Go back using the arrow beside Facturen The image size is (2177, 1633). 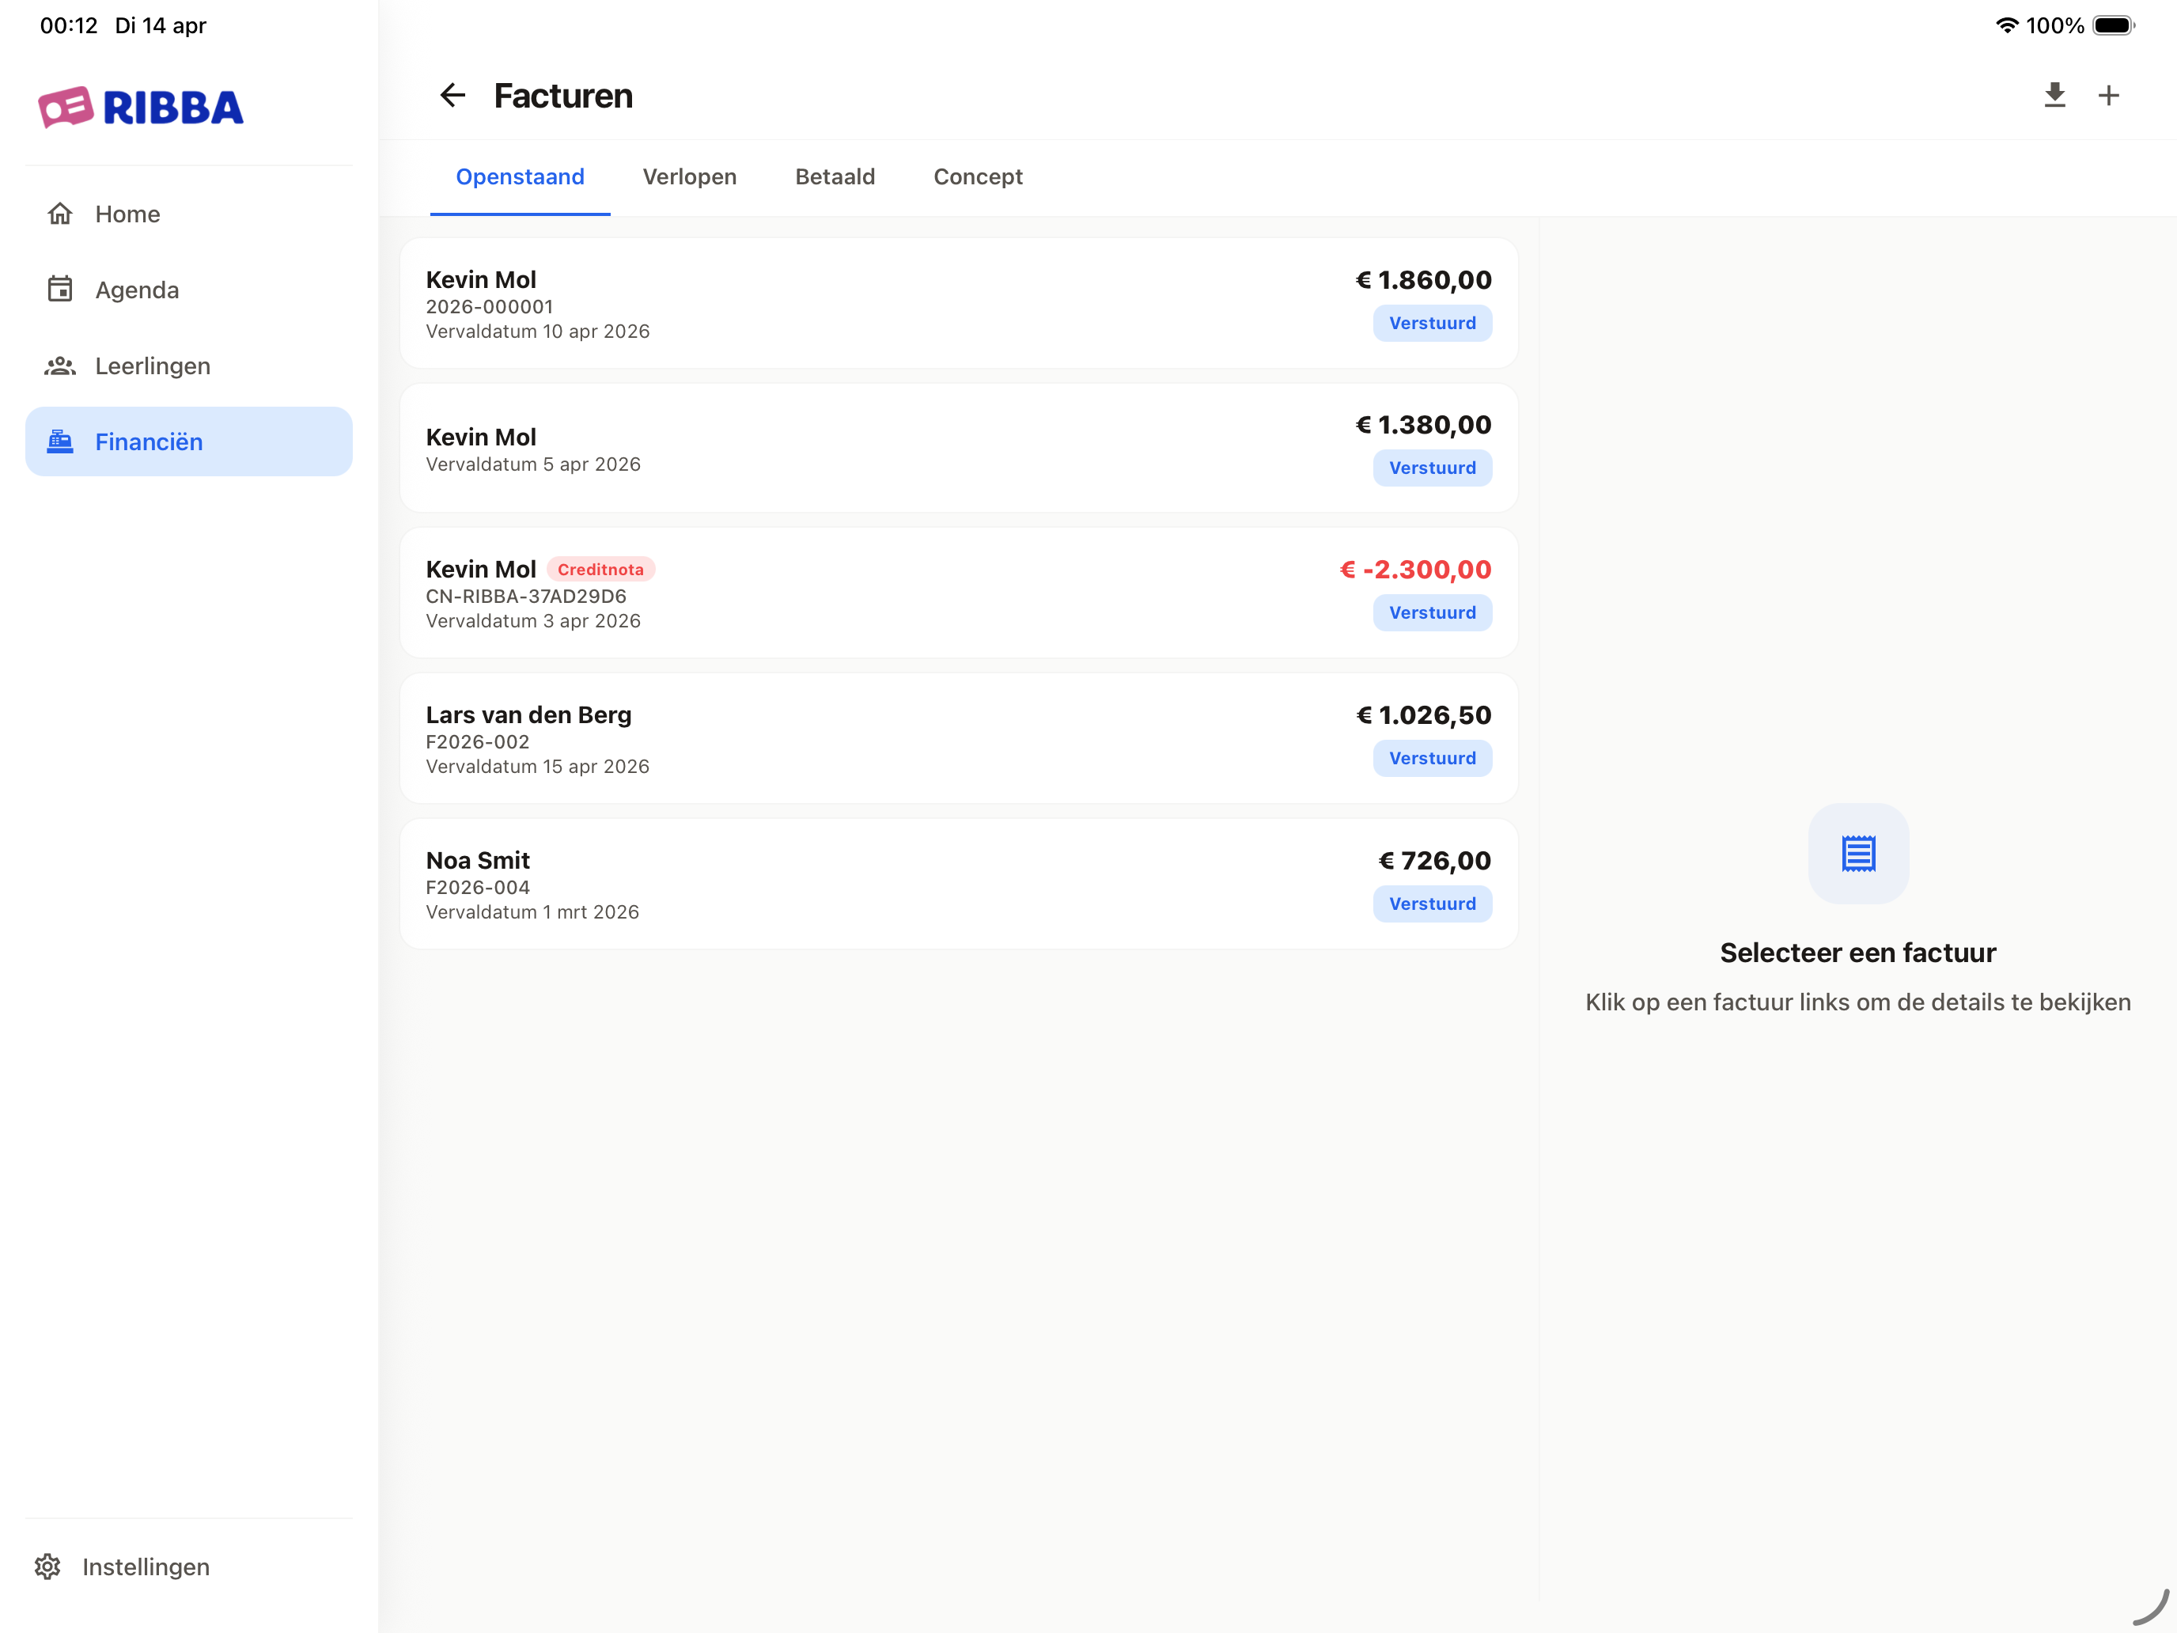pos(452,96)
